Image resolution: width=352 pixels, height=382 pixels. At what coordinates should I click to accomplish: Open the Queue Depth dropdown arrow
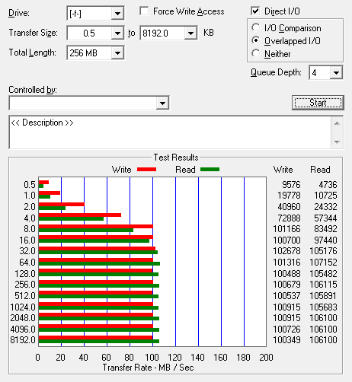336,73
